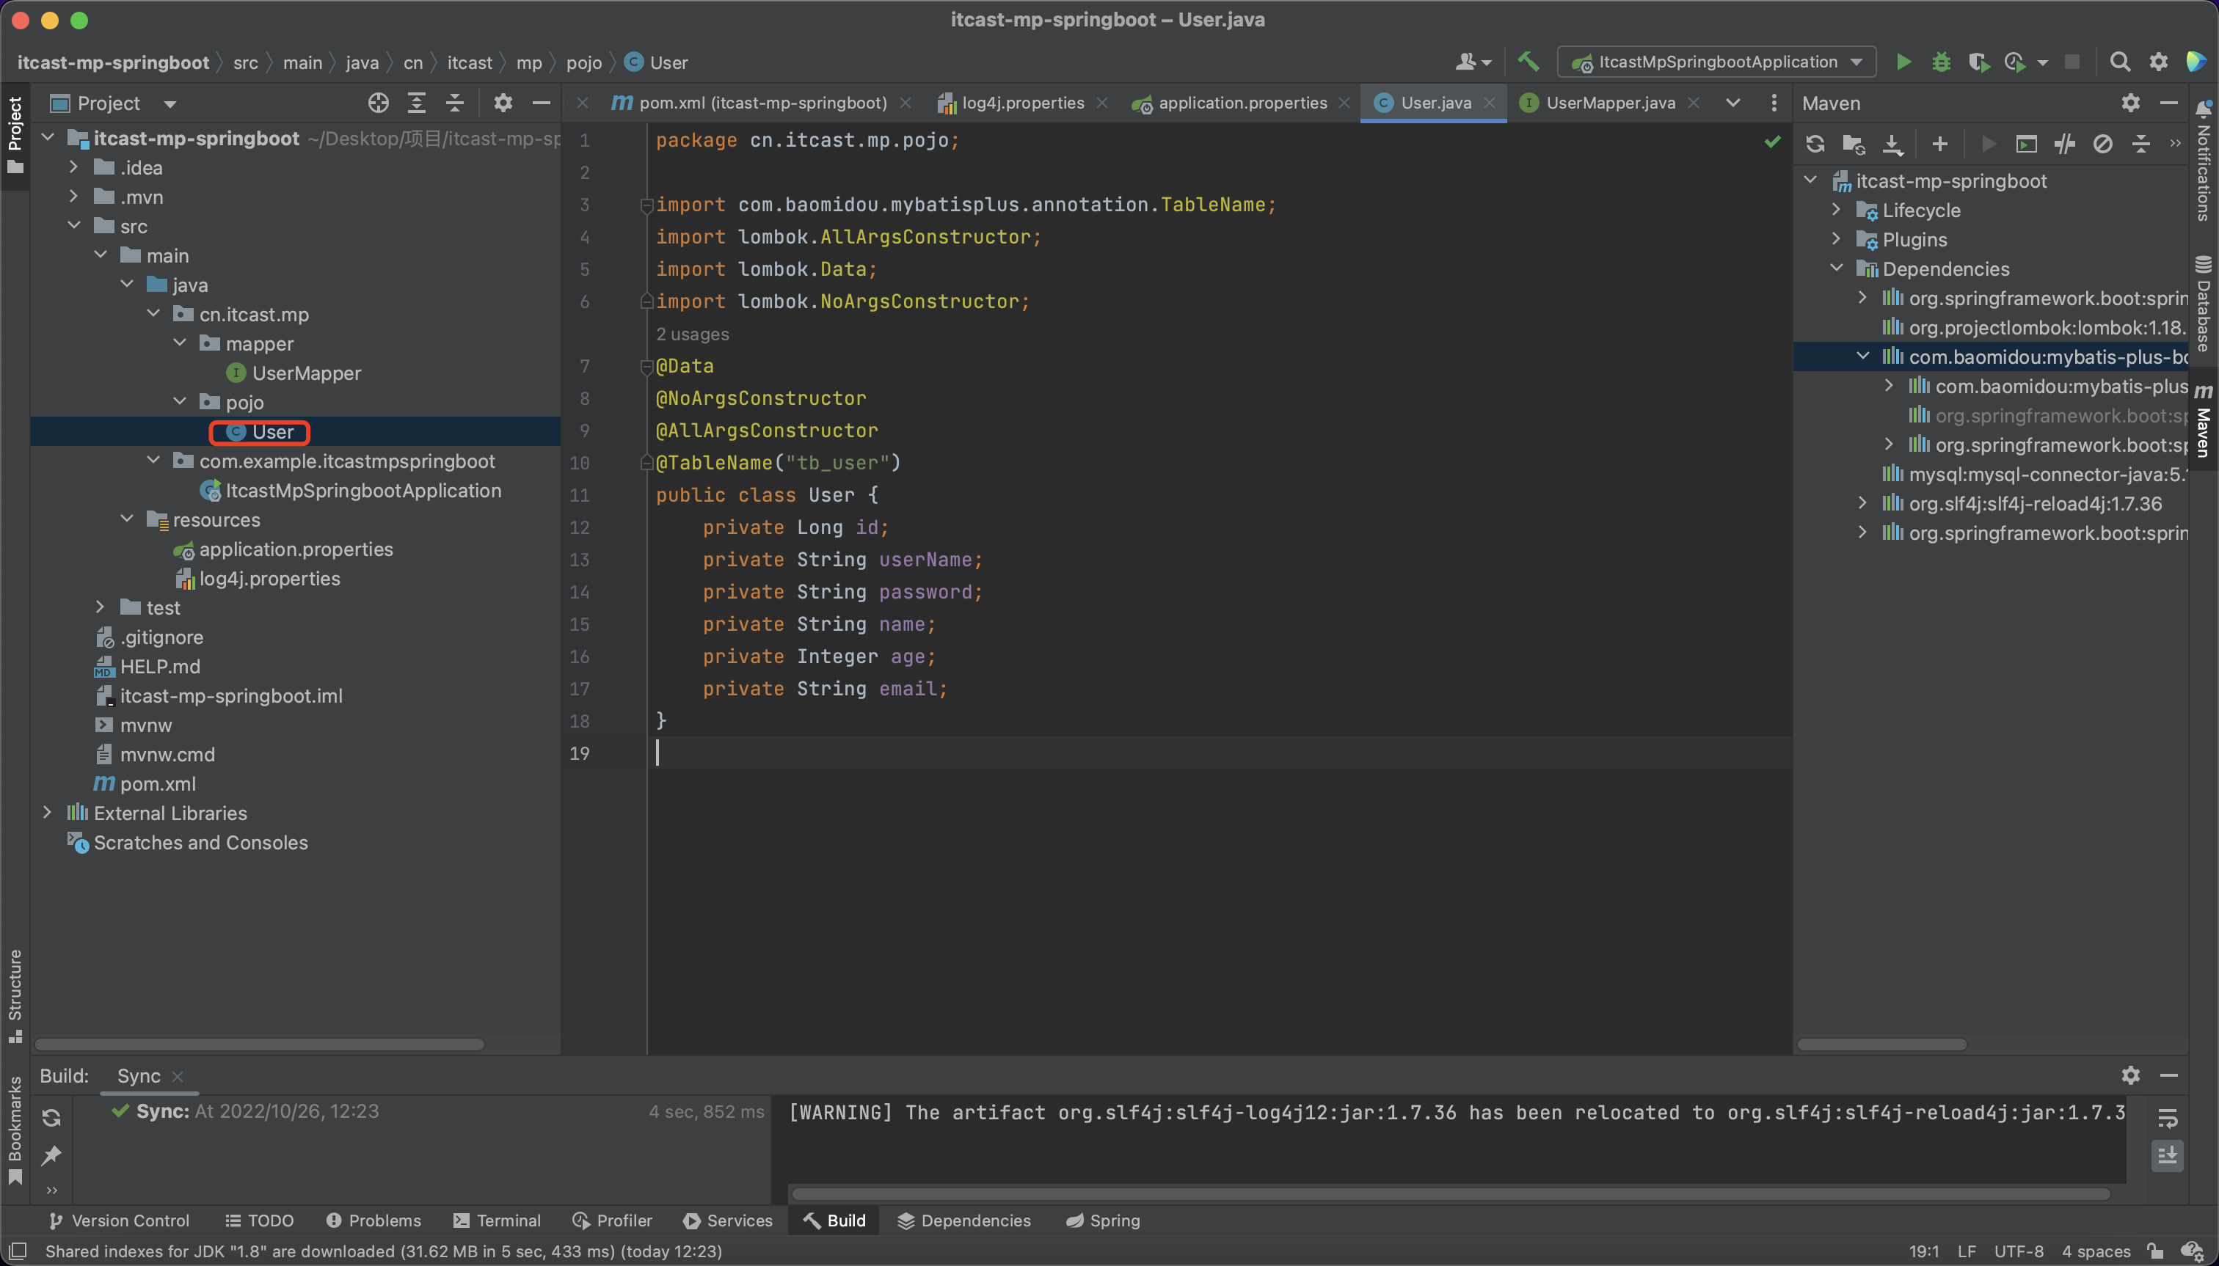
Task: Toggle Skip Tests mode in Maven toolbar
Action: point(2102,144)
